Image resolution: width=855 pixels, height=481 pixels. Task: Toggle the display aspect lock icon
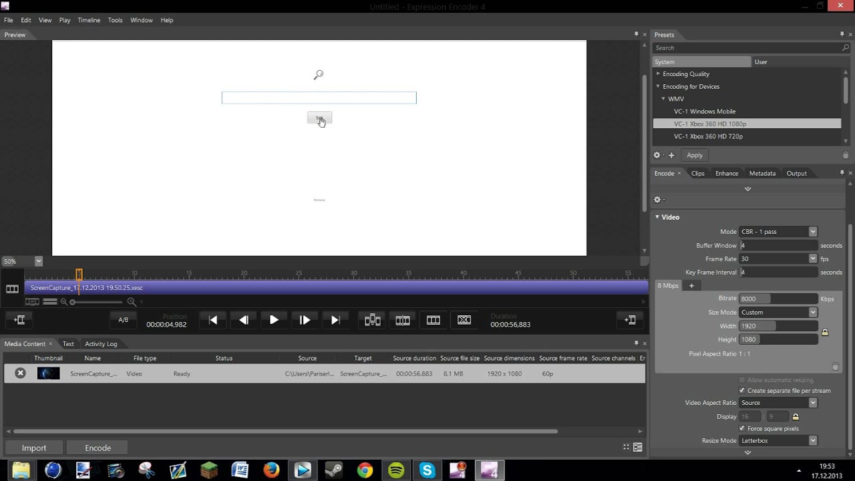coord(796,416)
